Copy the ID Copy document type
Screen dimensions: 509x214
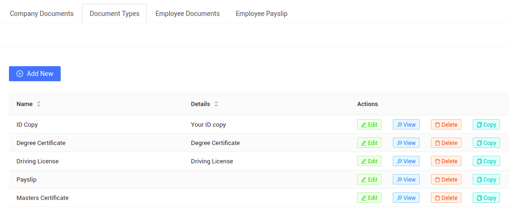pos(486,125)
